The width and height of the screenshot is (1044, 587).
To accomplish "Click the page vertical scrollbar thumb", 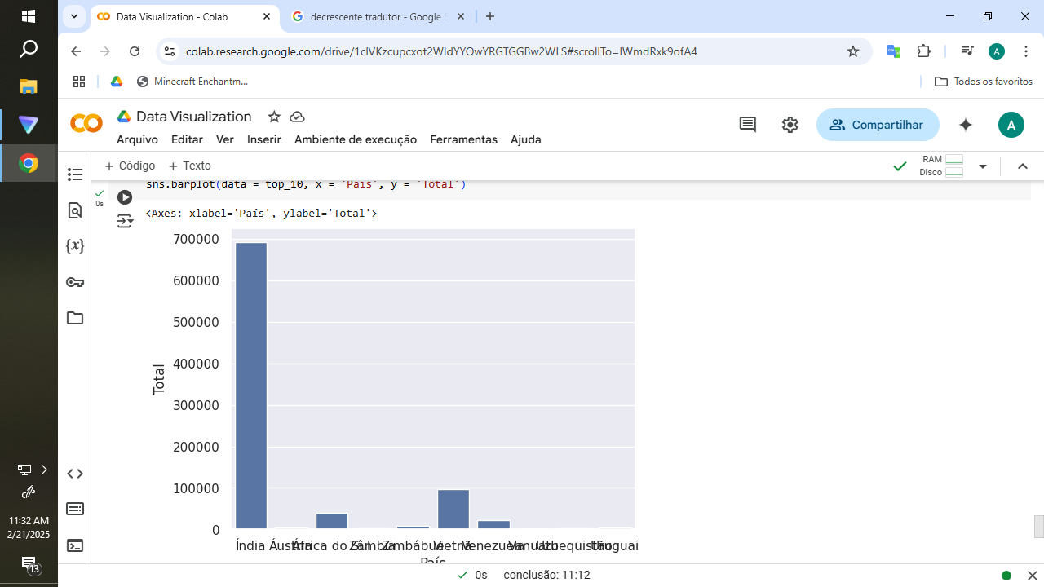I will pos(1038,527).
